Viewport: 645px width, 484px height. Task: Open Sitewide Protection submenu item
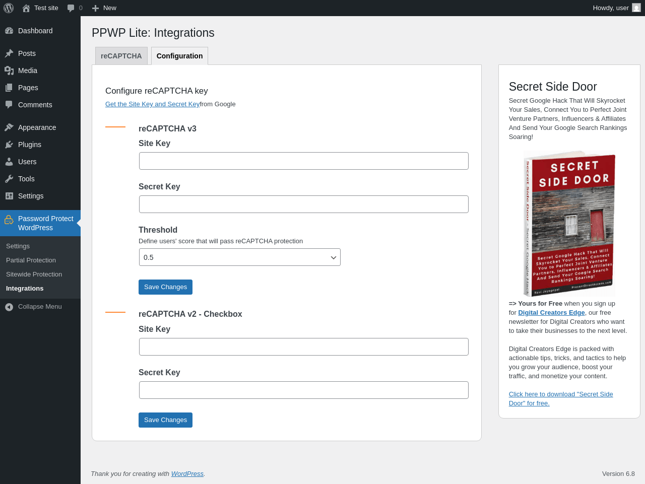tap(34, 274)
